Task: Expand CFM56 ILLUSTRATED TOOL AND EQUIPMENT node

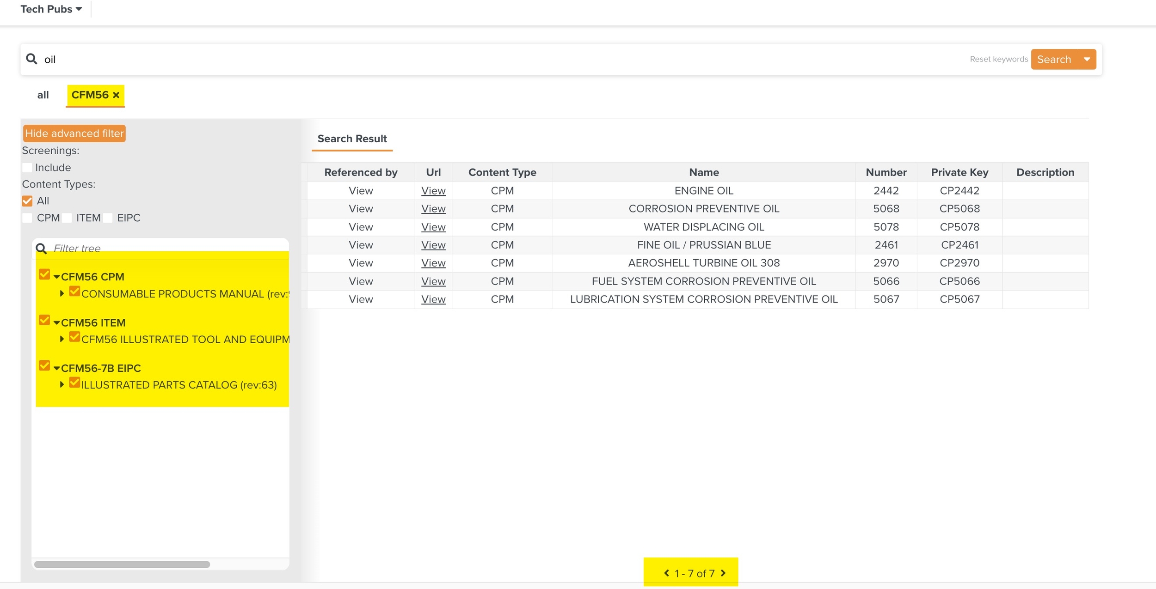Action: point(62,339)
